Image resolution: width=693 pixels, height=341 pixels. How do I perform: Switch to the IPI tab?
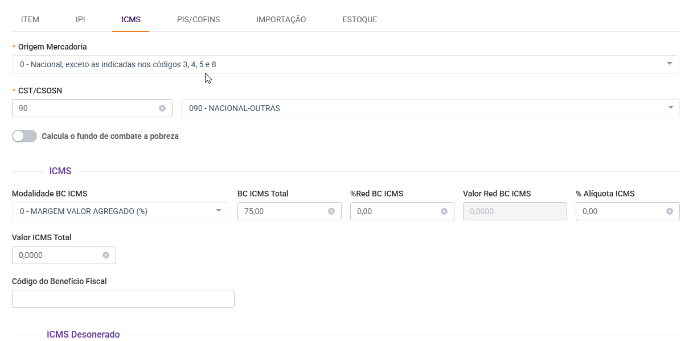(80, 19)
